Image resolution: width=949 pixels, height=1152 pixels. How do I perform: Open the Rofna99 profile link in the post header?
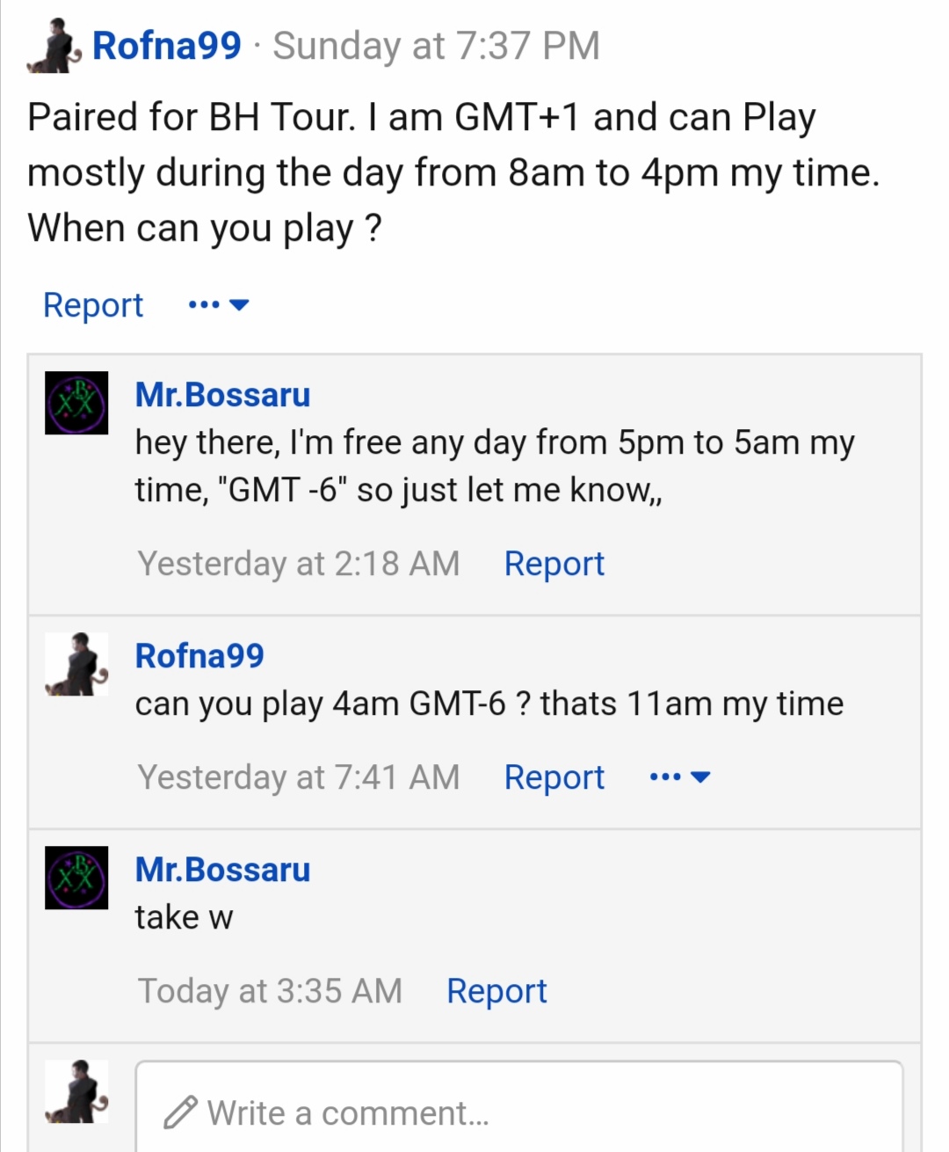pyautogui.click(x=166, y=46)
